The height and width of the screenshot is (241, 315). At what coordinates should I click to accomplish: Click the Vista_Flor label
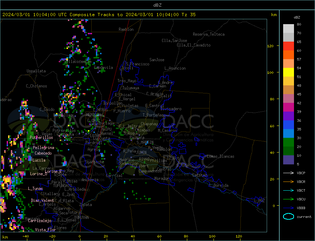tap(45, 230)
